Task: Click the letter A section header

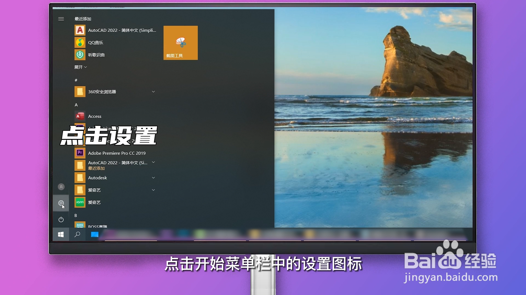Action: pyautogui.click(x=76, y=105)
